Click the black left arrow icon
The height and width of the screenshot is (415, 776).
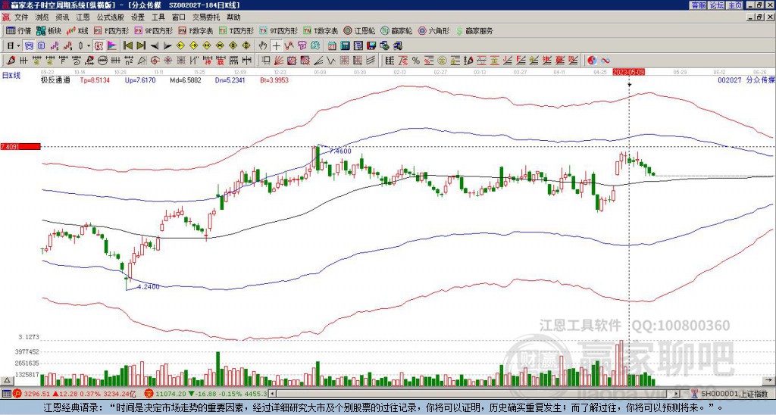point(155,45)
